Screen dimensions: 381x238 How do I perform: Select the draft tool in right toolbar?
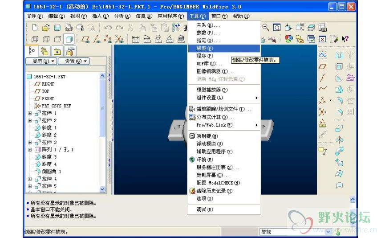pyautogui.click(x=339, y=89)
